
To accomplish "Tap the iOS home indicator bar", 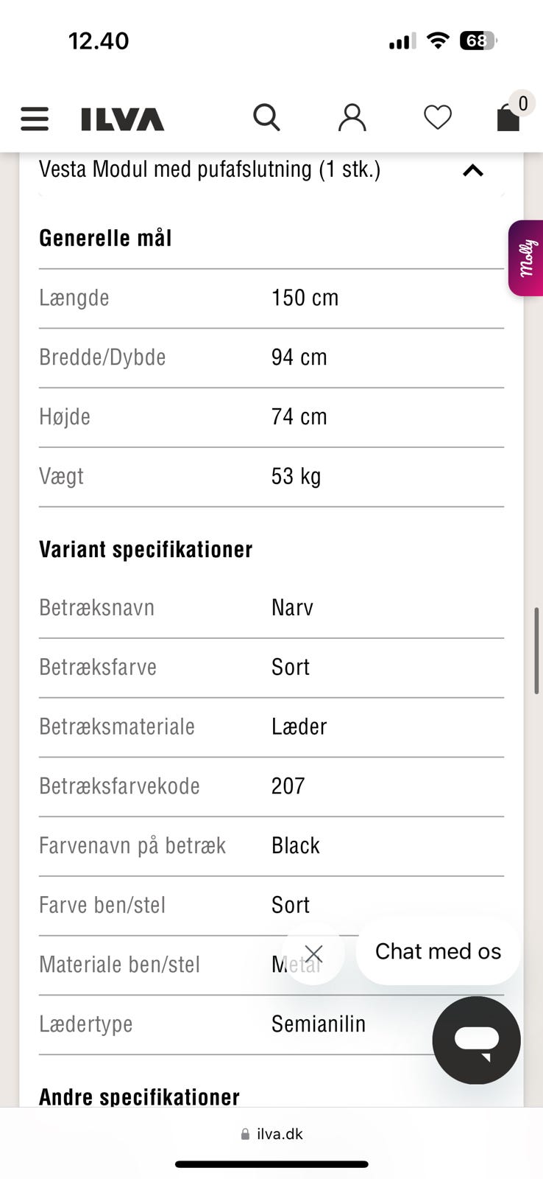I will click(x=271, y=1164).
